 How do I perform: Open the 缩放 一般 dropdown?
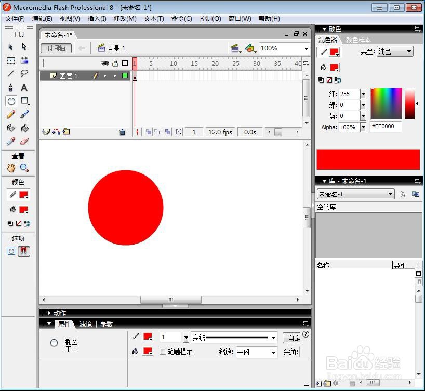[257, 352]
